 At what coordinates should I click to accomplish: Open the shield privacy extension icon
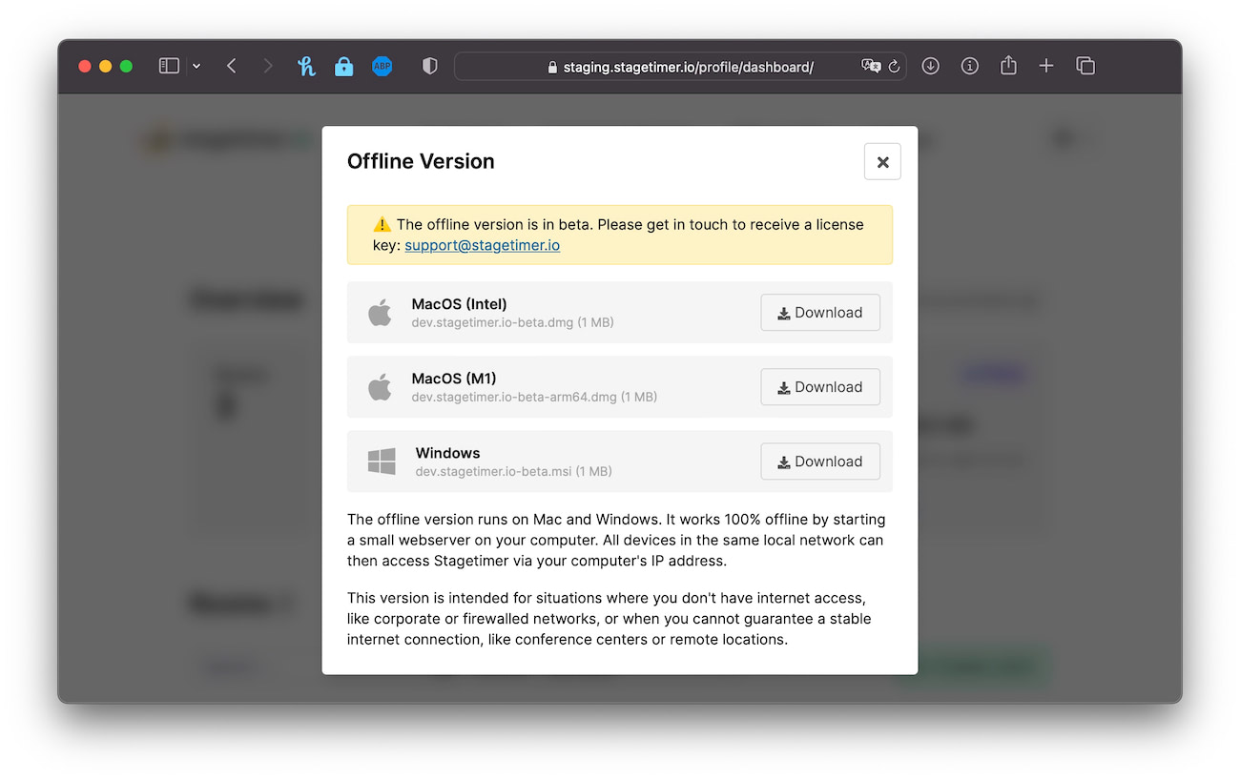point(429,66)
